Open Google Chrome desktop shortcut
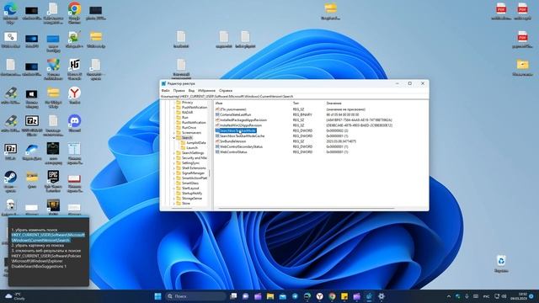Viewport: 539px width, 303px height. [x=74, y=13]
